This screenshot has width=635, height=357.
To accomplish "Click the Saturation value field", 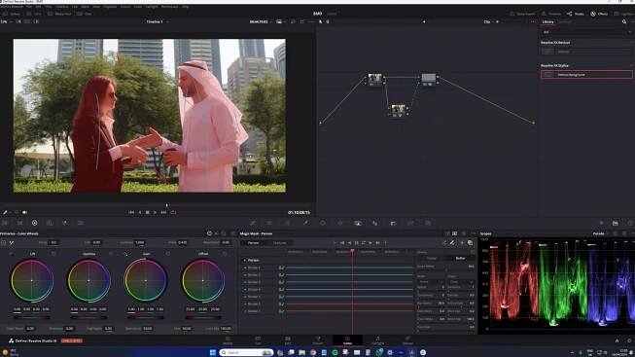I will 148,329.
